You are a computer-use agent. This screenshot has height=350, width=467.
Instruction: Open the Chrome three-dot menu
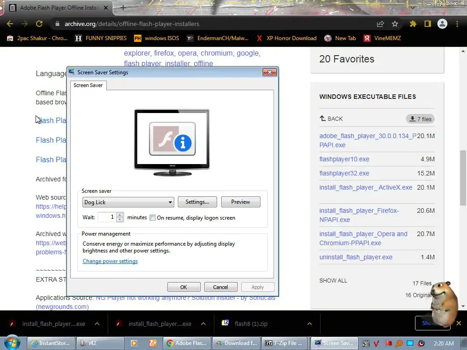pos(457,24)
